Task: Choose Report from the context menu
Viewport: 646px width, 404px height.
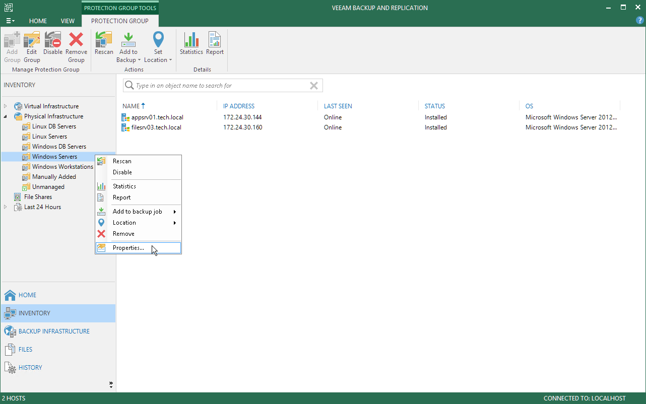Action: click(x=139, y=197)
